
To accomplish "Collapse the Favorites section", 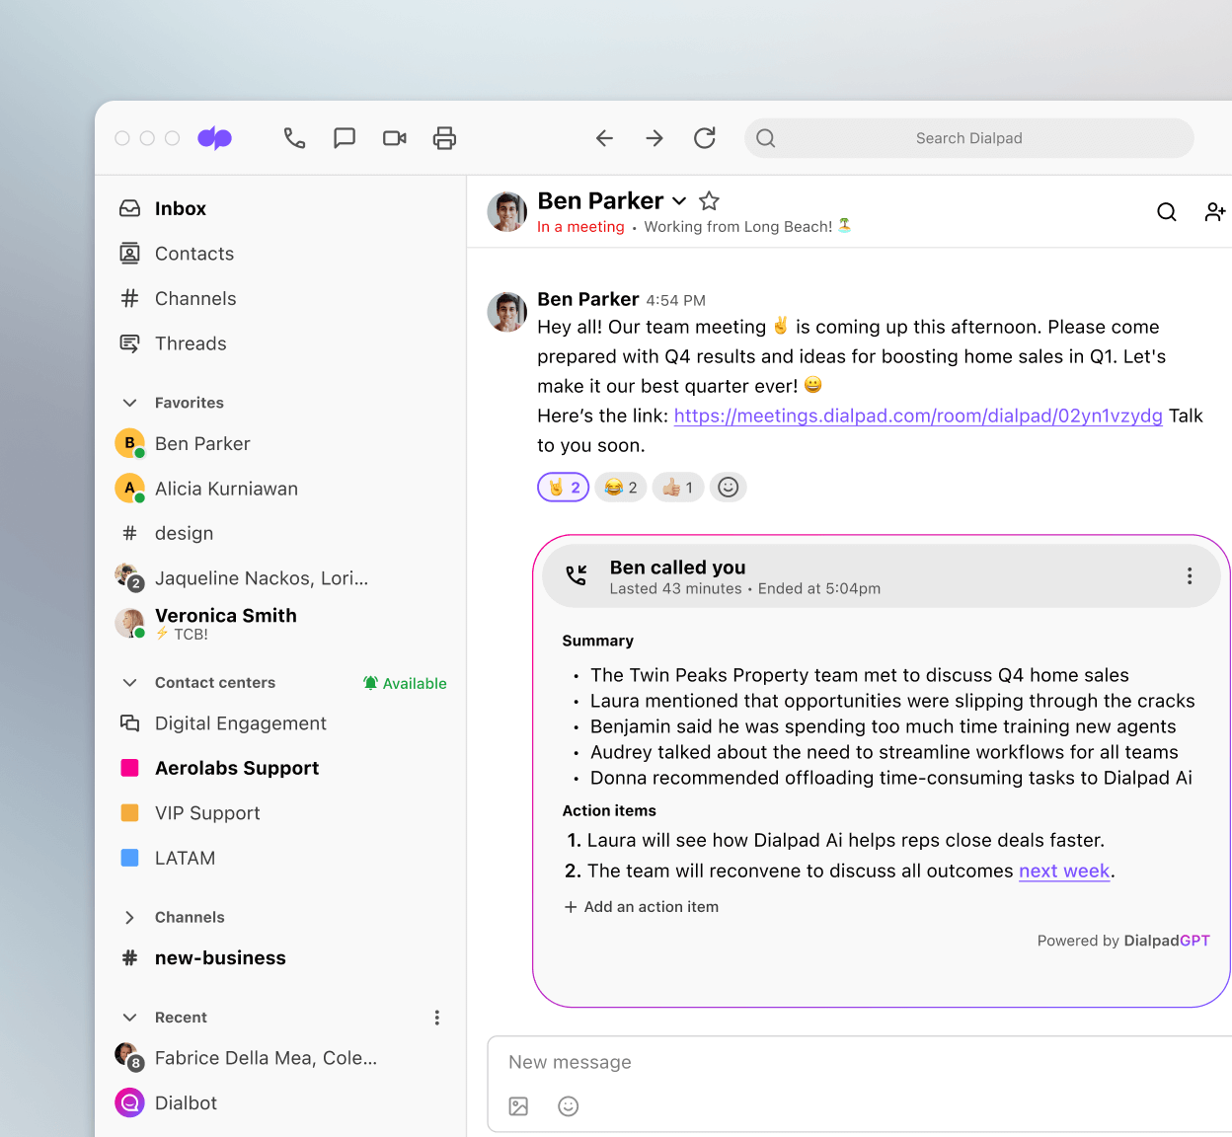I will (x=129, y=402).
